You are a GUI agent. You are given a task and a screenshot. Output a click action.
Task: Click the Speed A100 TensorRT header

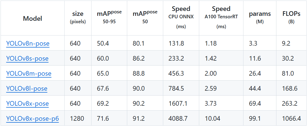pos(221,17)
